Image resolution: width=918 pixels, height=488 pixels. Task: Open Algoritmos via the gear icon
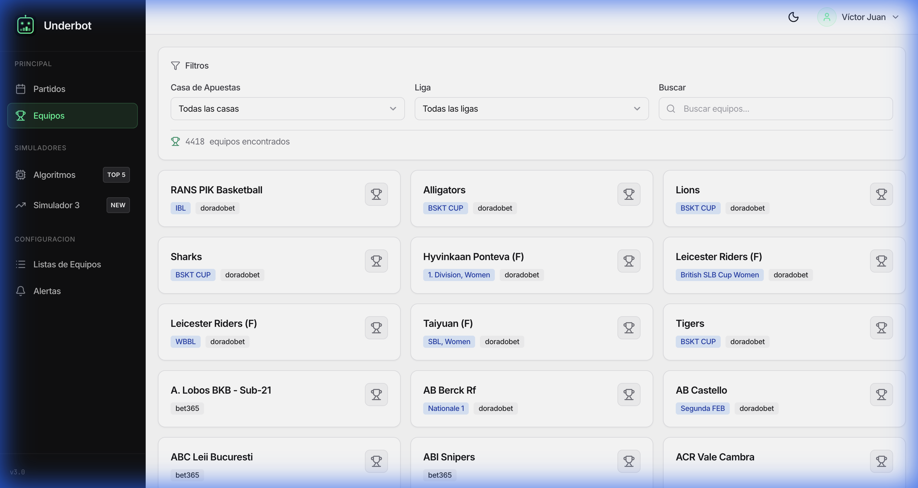click(x=20, y=175)
